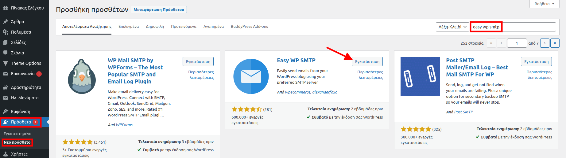566x158 pixels.
Task: Click the Easy WP SMTP star rating
Action: 247,109
